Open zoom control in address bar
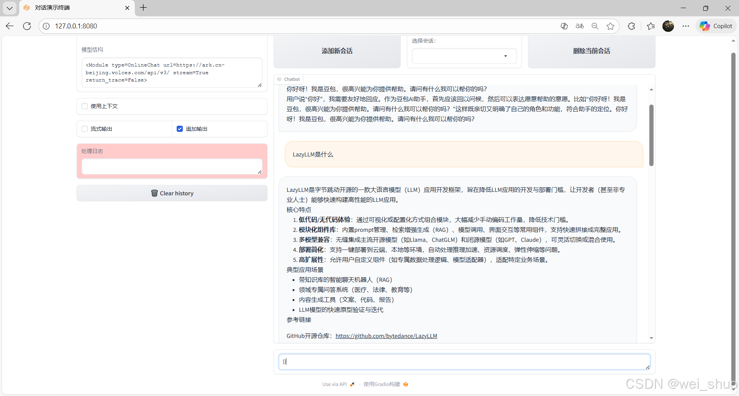This screenshot has height=396, width=739. pyautogui.click(x=595, y=26)
